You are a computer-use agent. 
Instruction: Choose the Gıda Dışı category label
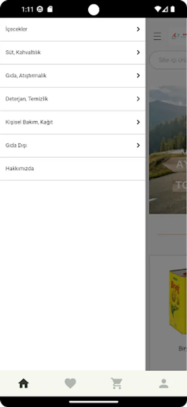coord(16,145)
